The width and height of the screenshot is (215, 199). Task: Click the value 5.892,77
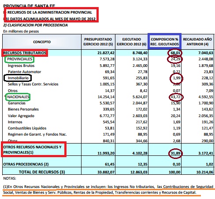(107, 66)
